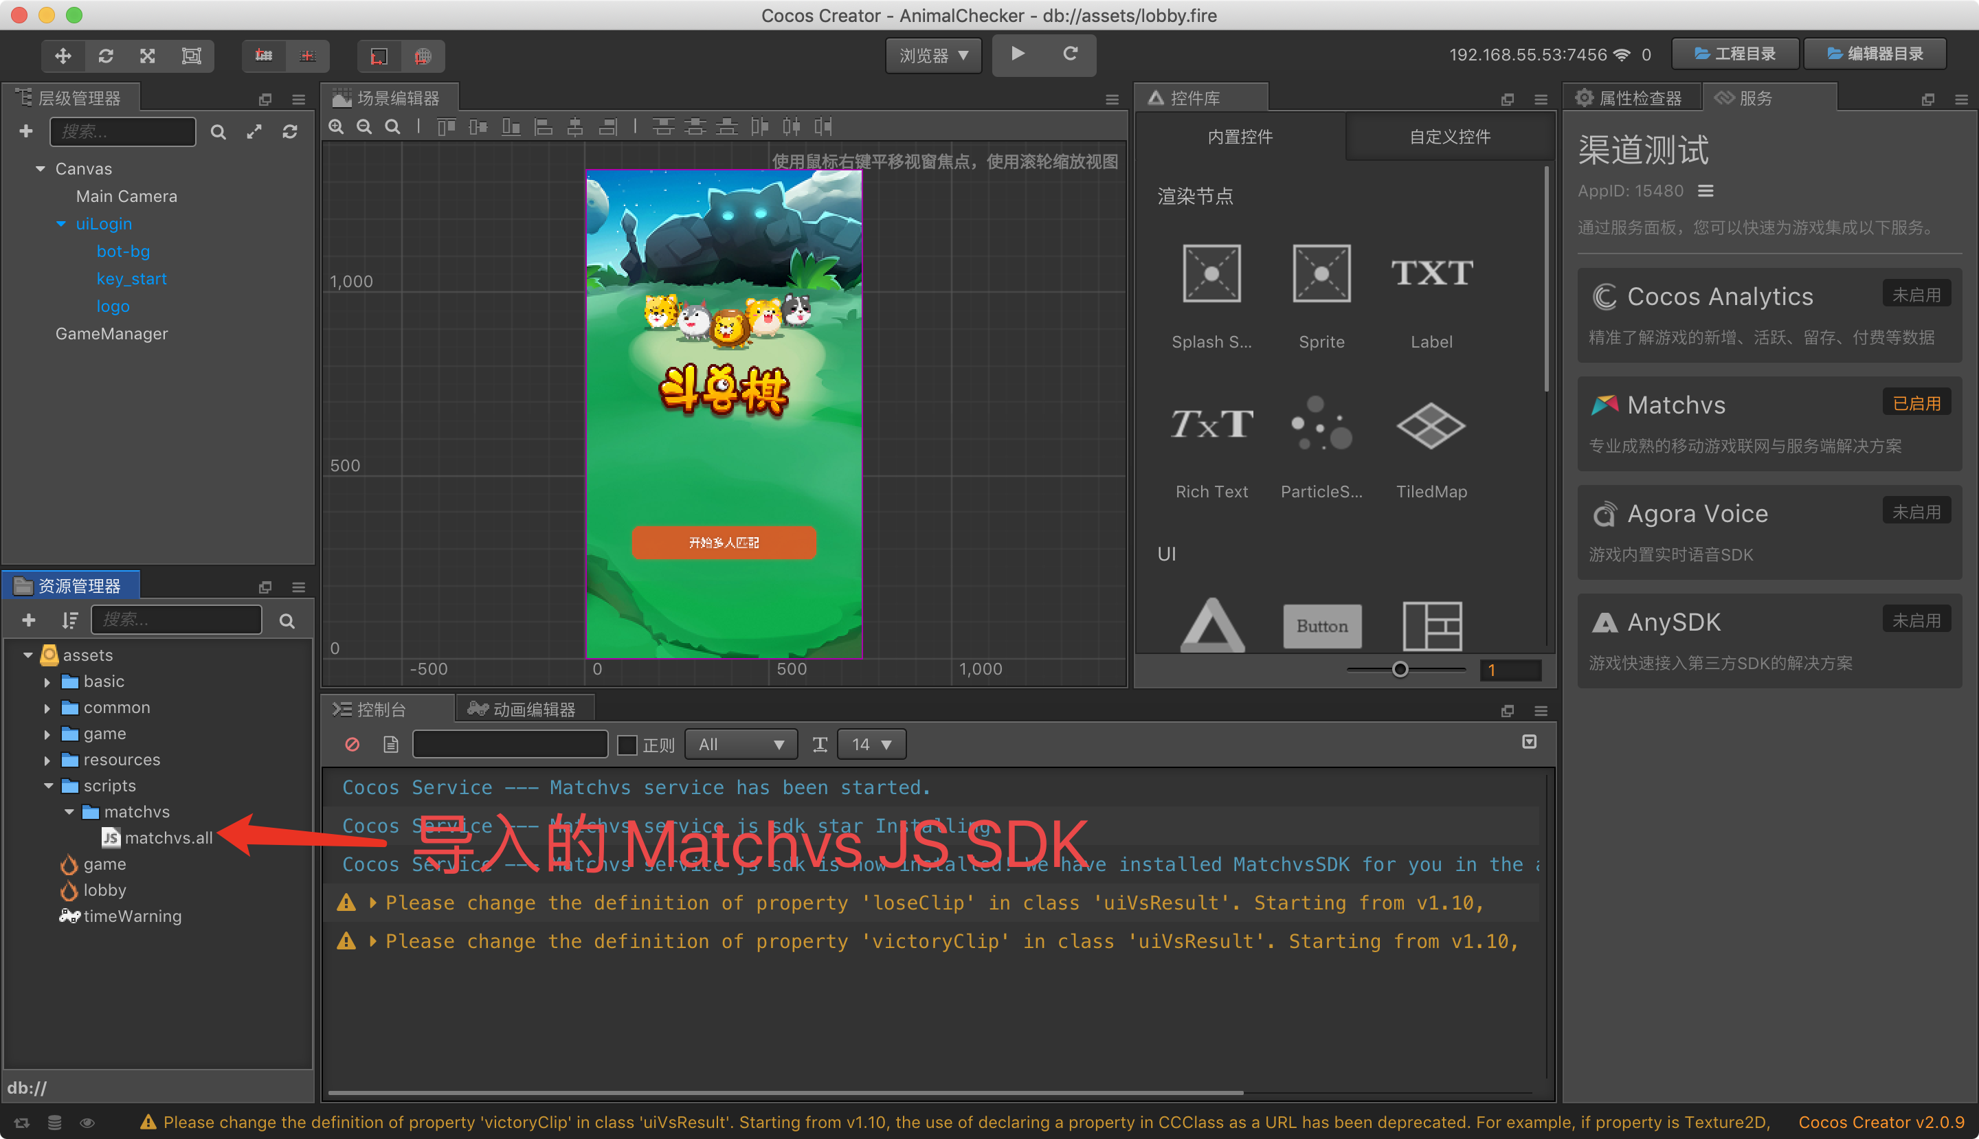1979x1139 pixels.
Task: Click zoom in icon in scene editor
Action: pyautogui.click(x=337, y=126)
